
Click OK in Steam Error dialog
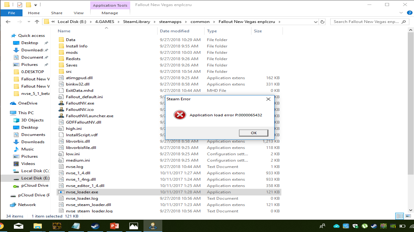(x=254, y=133)
